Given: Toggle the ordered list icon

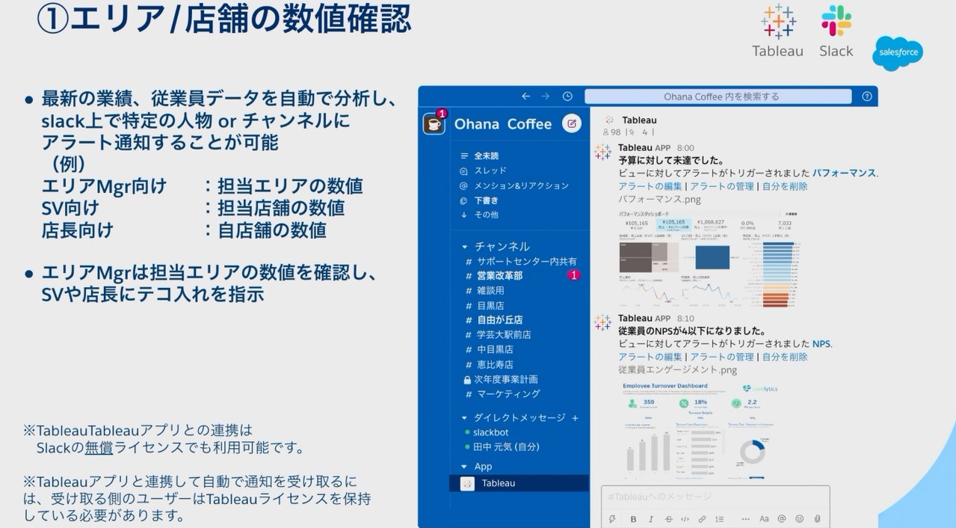Looking at the screenshot, I should pyautogui.click(x=720, y=518).
